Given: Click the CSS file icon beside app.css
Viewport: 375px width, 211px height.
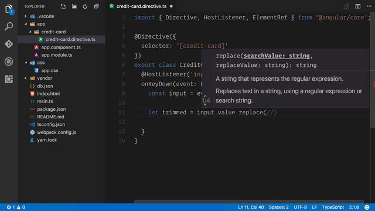Looking at the screenshot, I should (x=36, y=70).
